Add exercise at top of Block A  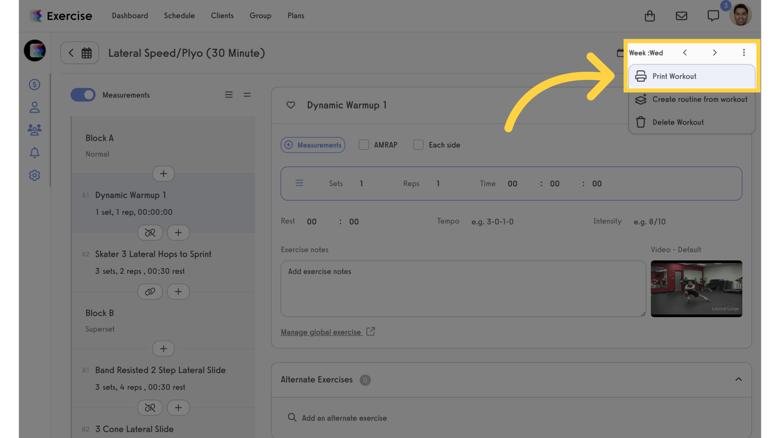point(163,174)
